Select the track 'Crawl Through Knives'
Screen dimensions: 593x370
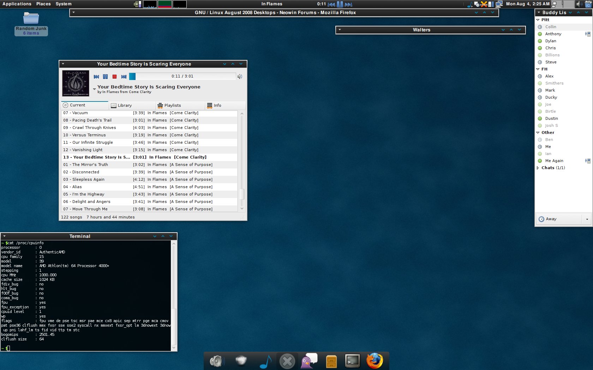[x=94, y=128]
